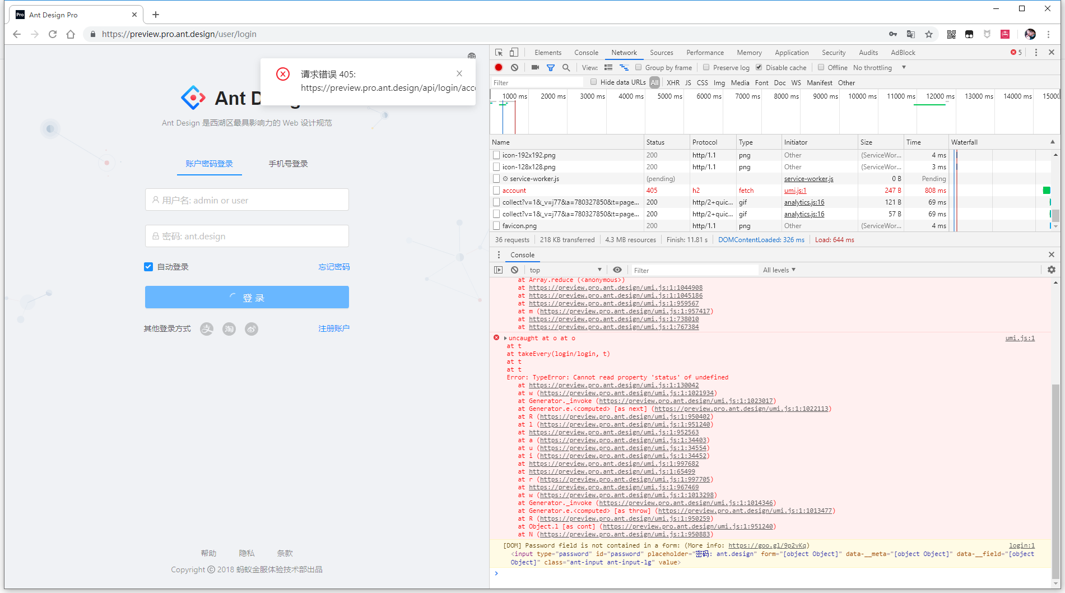This screenshot has height=593, width=1065.
Task: Switch to the Elements tab in DevTools
Action: tap(548, 52)
